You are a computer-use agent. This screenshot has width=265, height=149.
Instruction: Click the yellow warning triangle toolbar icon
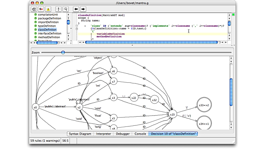pos(48,9)
